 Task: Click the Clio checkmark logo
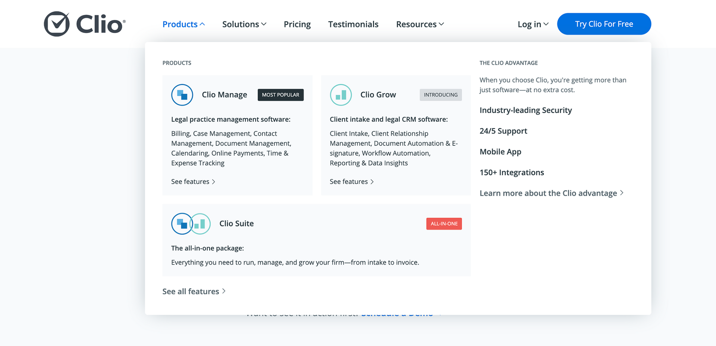pos(85,24)
